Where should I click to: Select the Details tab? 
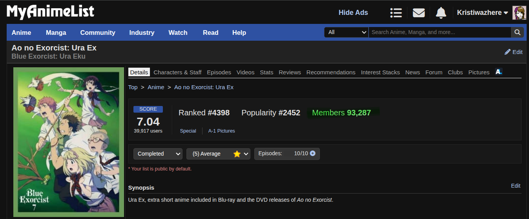coord(139,72)
